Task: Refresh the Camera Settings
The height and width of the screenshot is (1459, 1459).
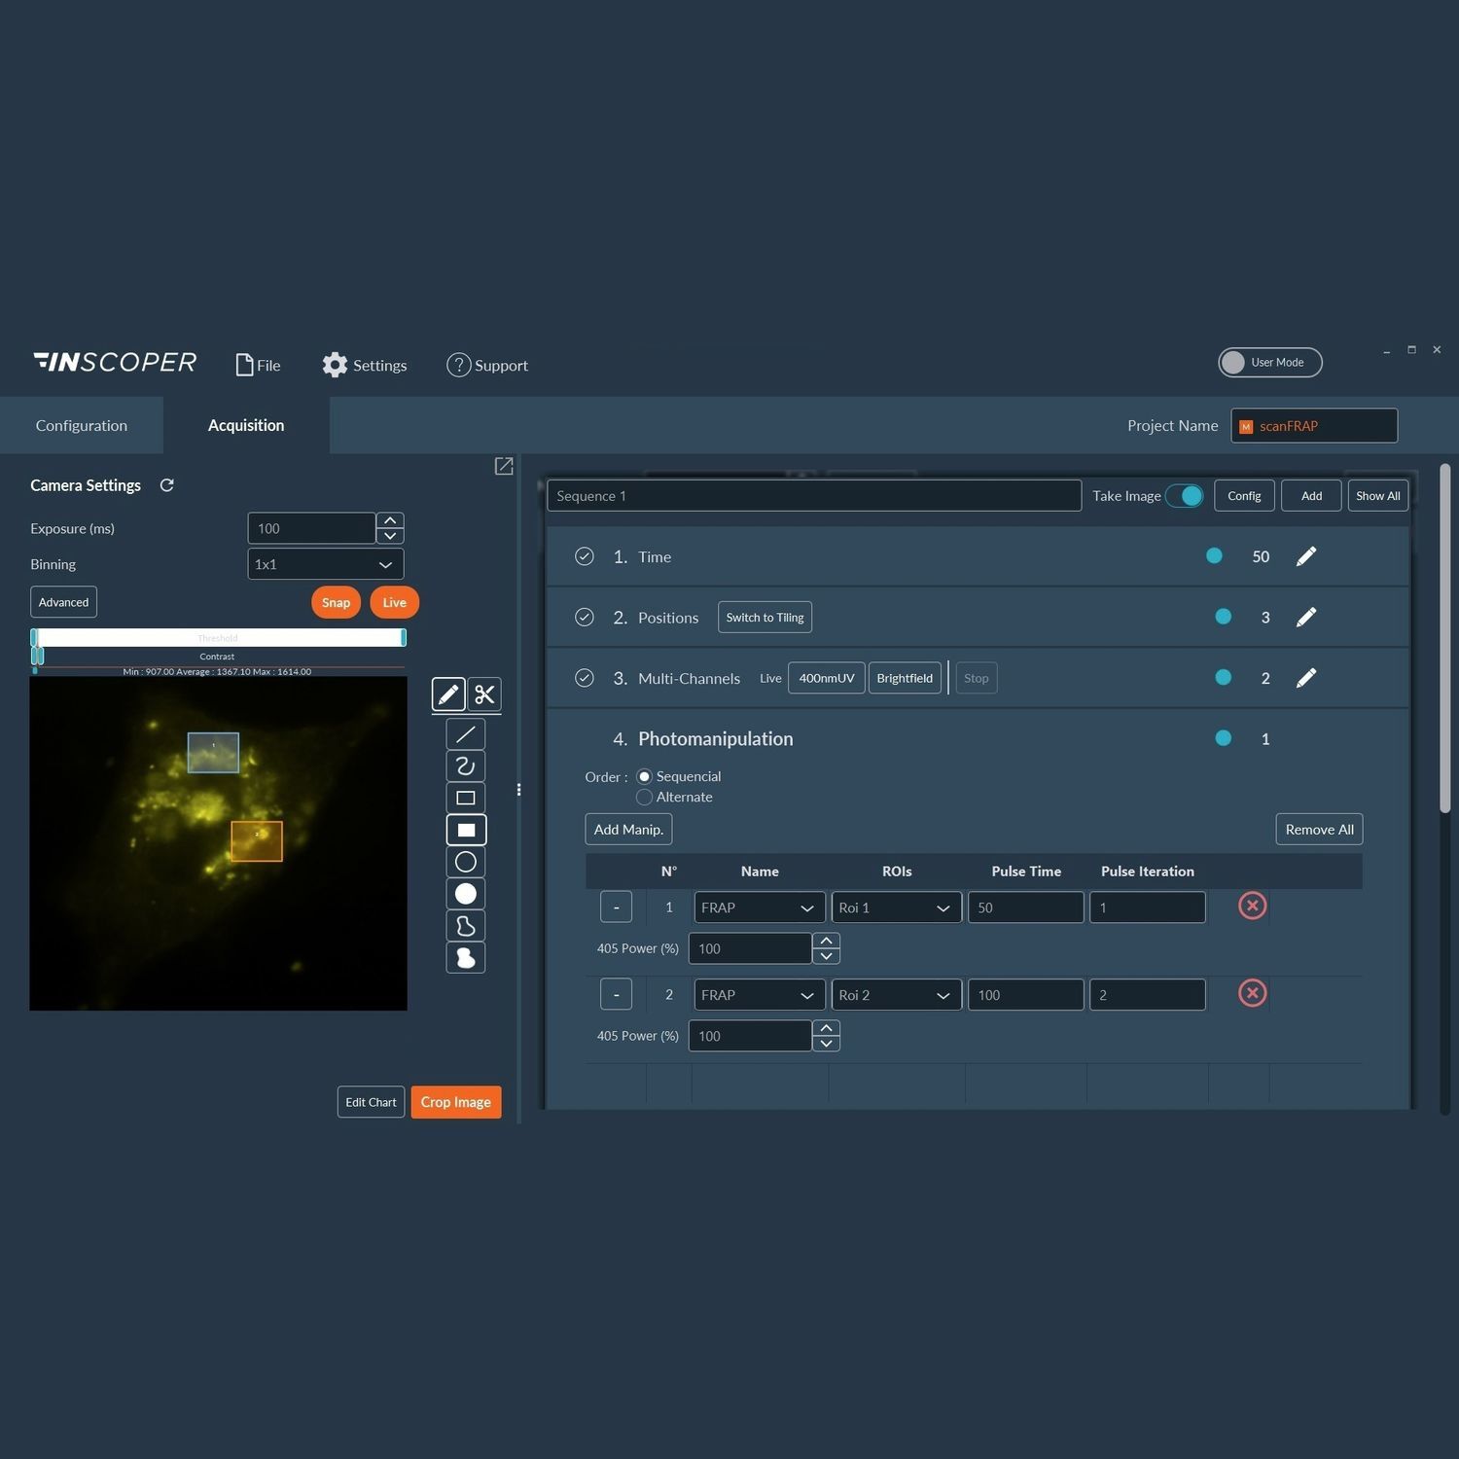Action: click(x=166, y=485)
